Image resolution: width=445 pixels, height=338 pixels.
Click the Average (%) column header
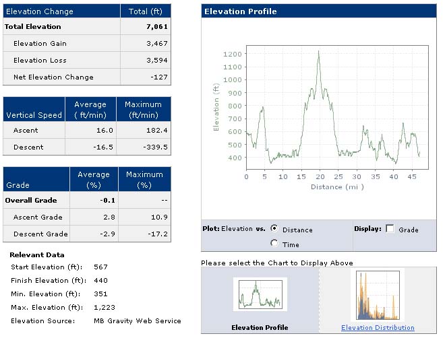(94, 179)
